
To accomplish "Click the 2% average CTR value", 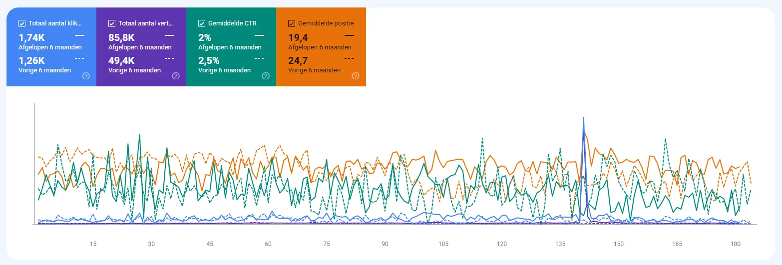I will tap(205, 37).
